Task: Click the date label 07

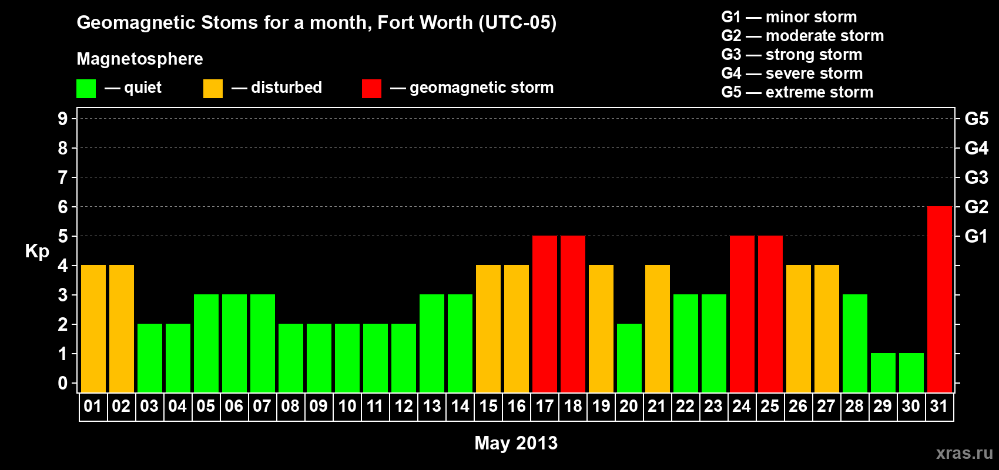Action: [262, 407]
